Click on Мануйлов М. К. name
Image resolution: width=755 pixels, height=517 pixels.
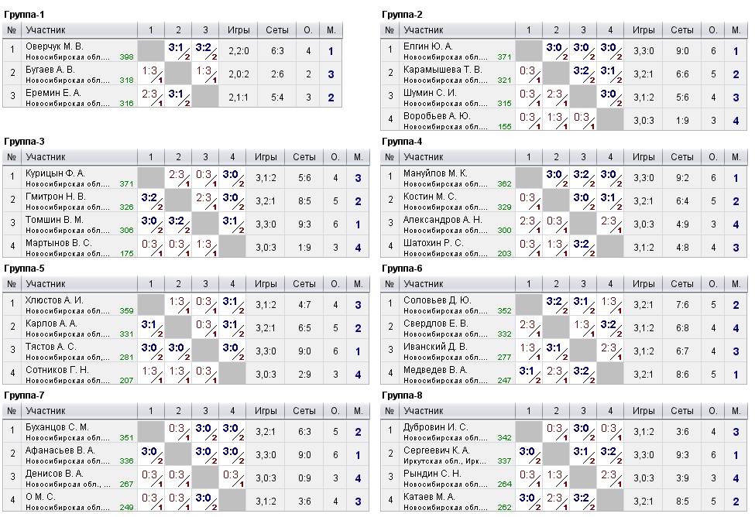[436, 173]
